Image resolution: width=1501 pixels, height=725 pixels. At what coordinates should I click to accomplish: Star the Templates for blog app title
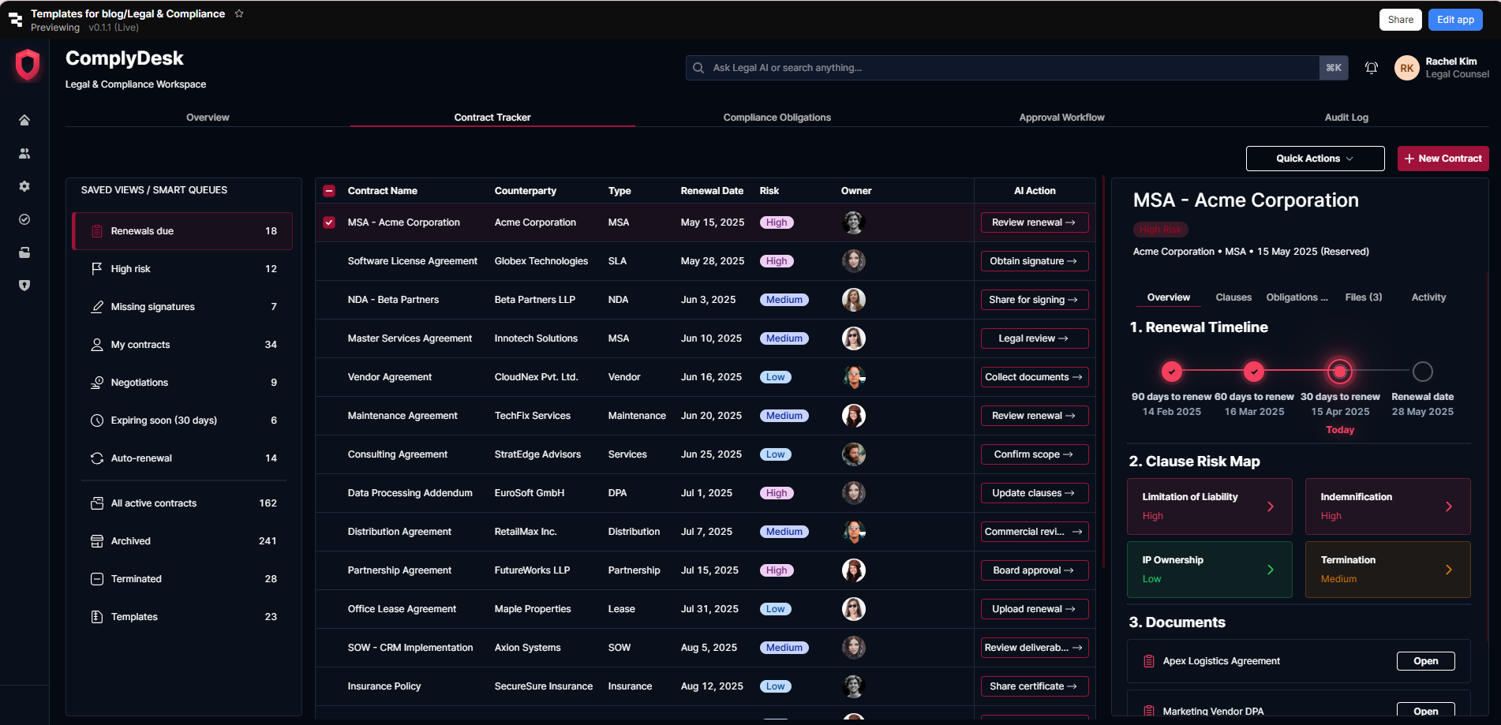[239, 13]
